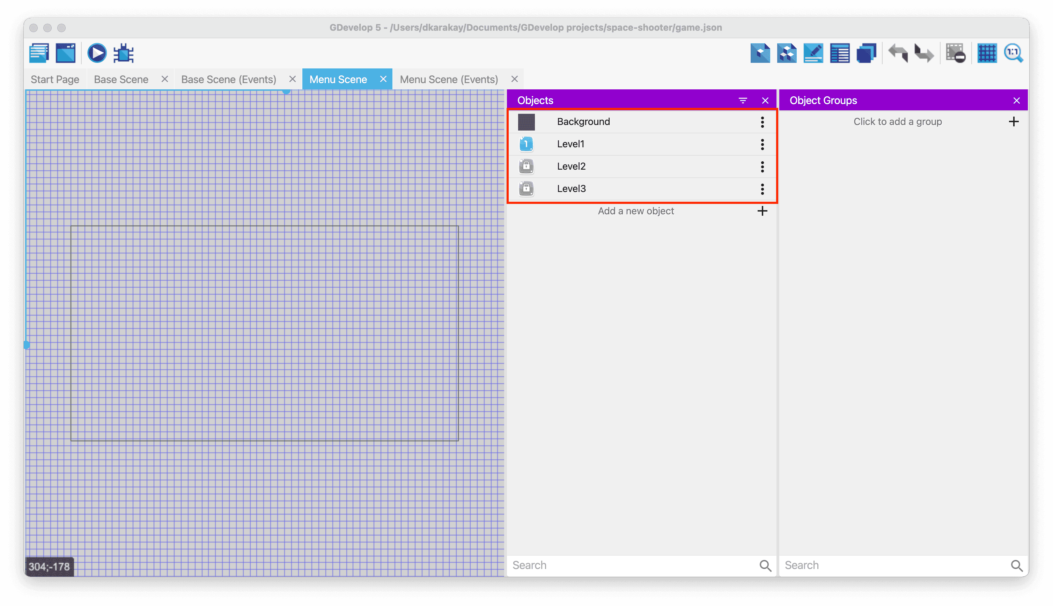Switch to the Start Page tab

pyautogui.click(x=55, y=80)
